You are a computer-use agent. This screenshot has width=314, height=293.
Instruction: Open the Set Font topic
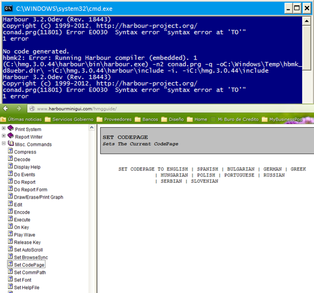coord(23,280)
